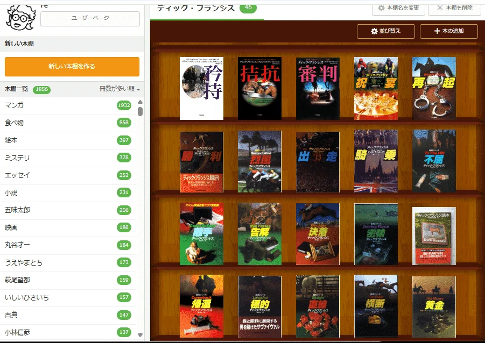Image resolution: width=485 pixels, height=343 pixels.
Task: Click the ユーザーページ button
Action: (x=90, y=18)
